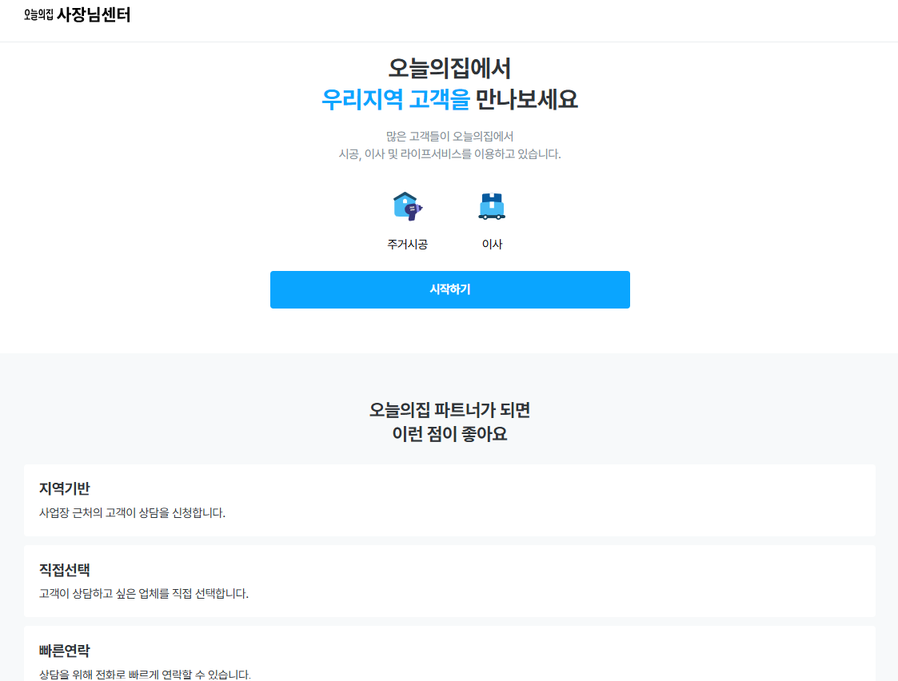This screenshot has width=898, height=681.
Task: Select the 이사 label
Action: [492, 245]
